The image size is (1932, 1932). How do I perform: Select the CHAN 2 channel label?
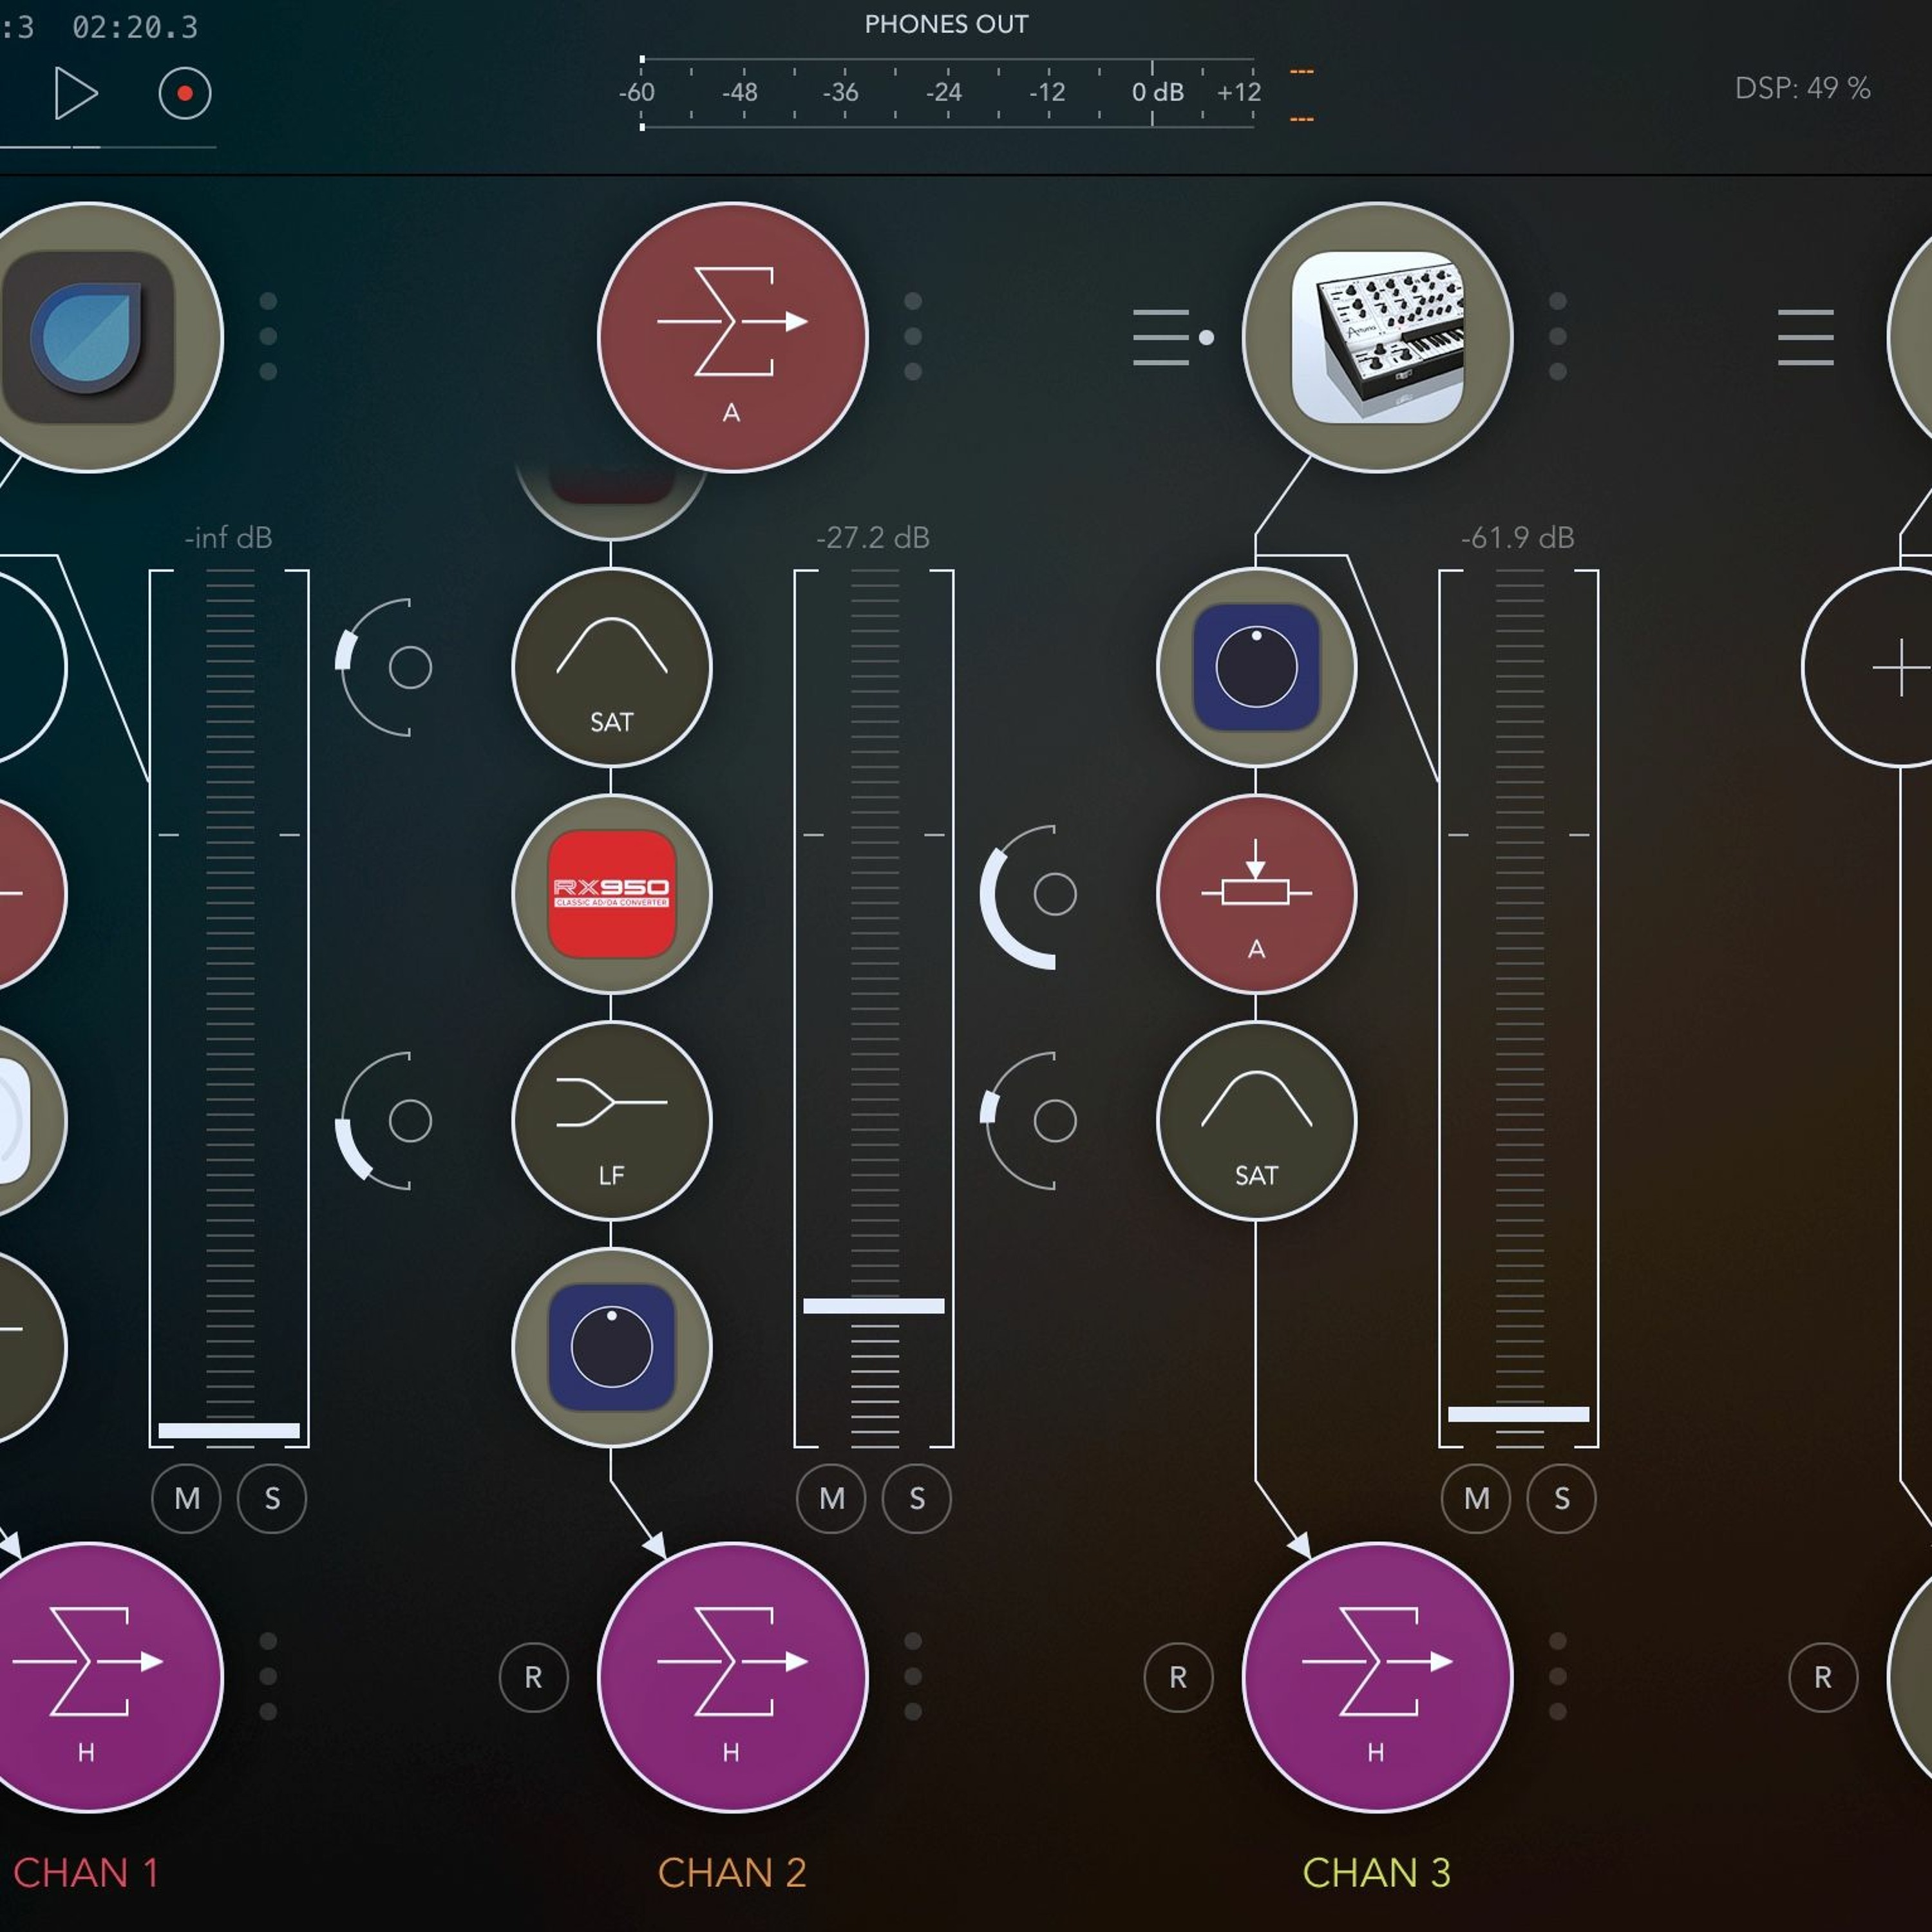coord(733,1873)
